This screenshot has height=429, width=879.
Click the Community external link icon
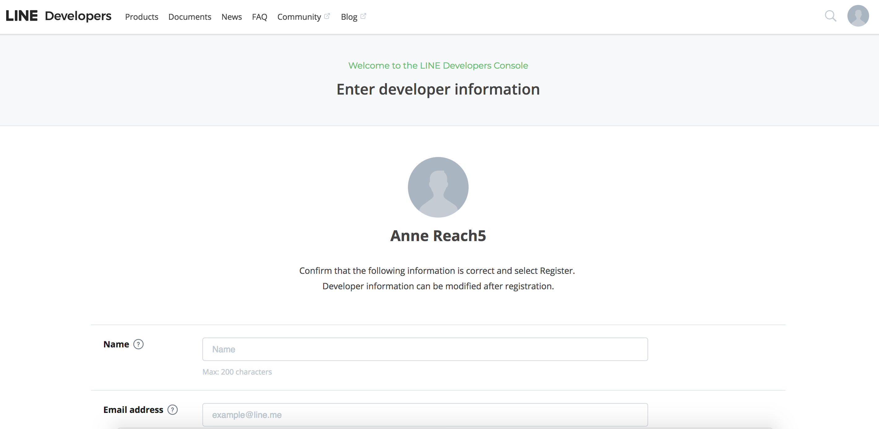click(x=327, y=16)
